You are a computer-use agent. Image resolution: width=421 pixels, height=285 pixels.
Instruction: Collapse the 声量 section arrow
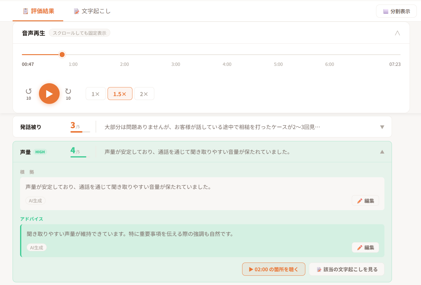[x=382, y=152]
